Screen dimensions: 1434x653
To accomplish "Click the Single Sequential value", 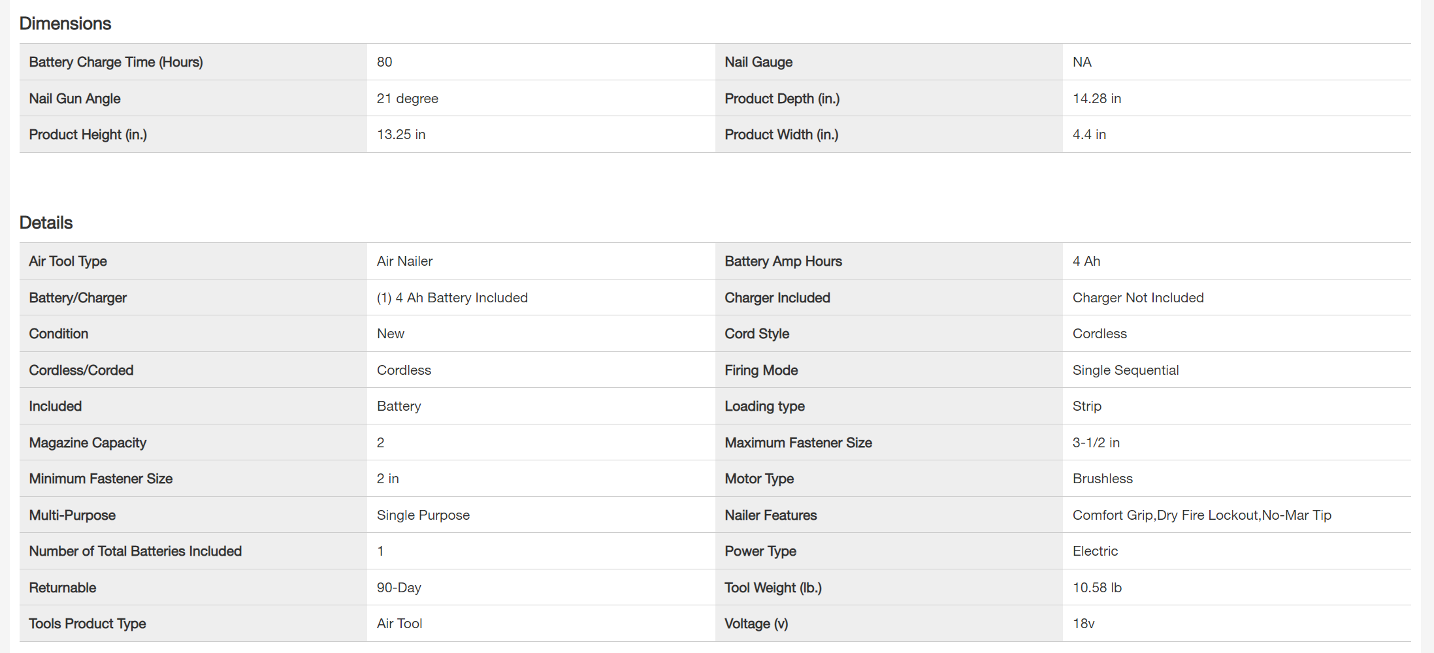I will coord(1126,370).
